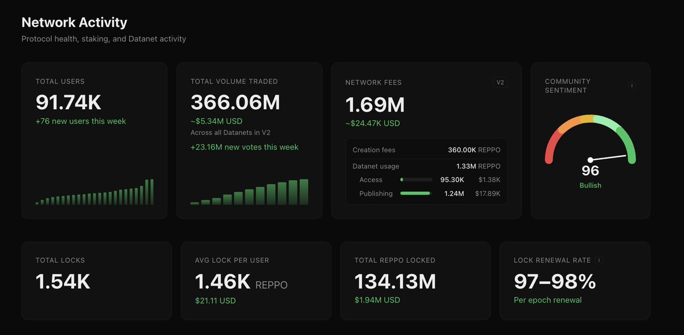Click the Total Volume Traded bar chart

click(249, 192)
